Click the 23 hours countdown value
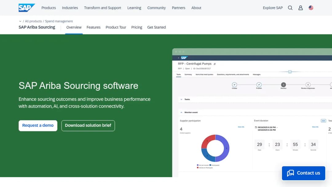The image size is (332, 187). (x=277, y=145)
